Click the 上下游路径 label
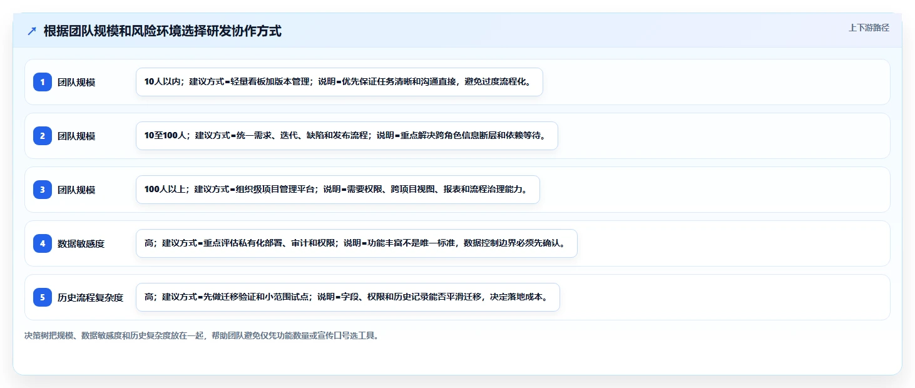Image resolution: width=915 pixels, height=388 pixels. (x=869, y=28)
